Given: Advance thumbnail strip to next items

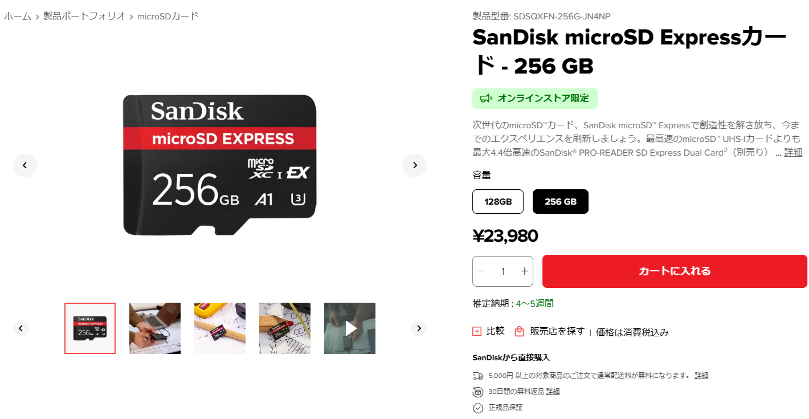Looking at the screenshot, I should coord(419,328).
